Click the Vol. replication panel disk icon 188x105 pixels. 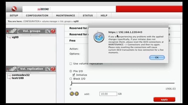click(13, 69)
